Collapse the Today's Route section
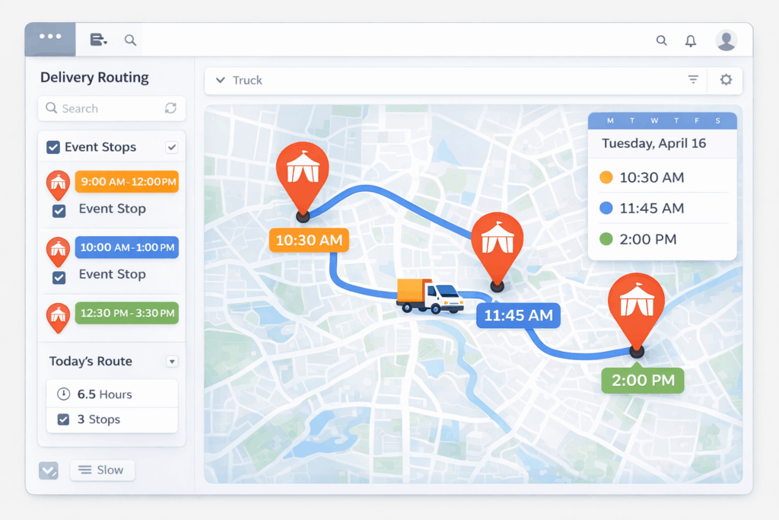The image size is (779, 520). coord(173,361)
